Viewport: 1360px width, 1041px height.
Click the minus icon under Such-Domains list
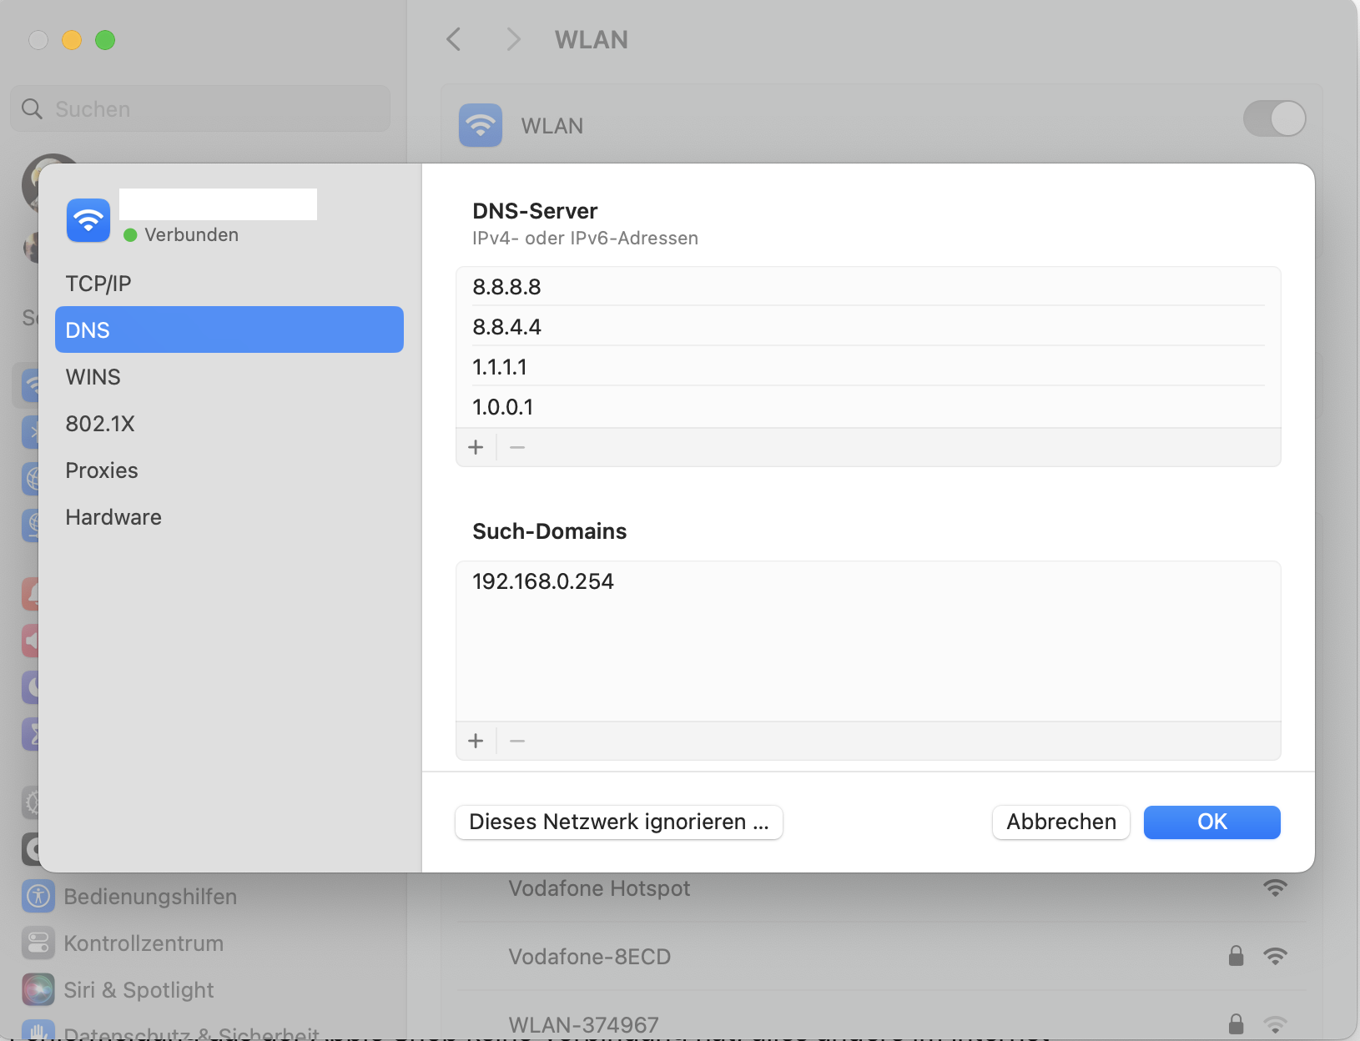517,742
